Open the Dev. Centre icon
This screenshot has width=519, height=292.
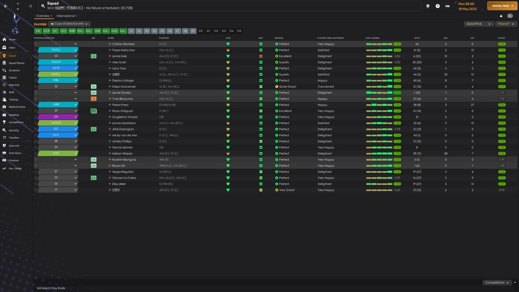(4, 168)
